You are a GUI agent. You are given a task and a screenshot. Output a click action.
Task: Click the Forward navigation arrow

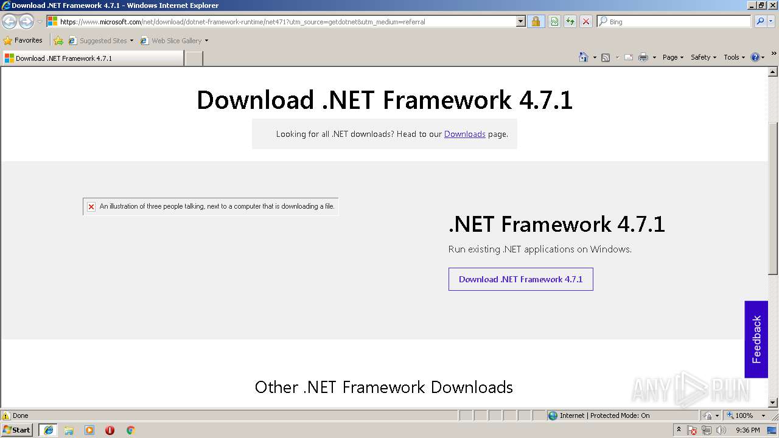26,21
